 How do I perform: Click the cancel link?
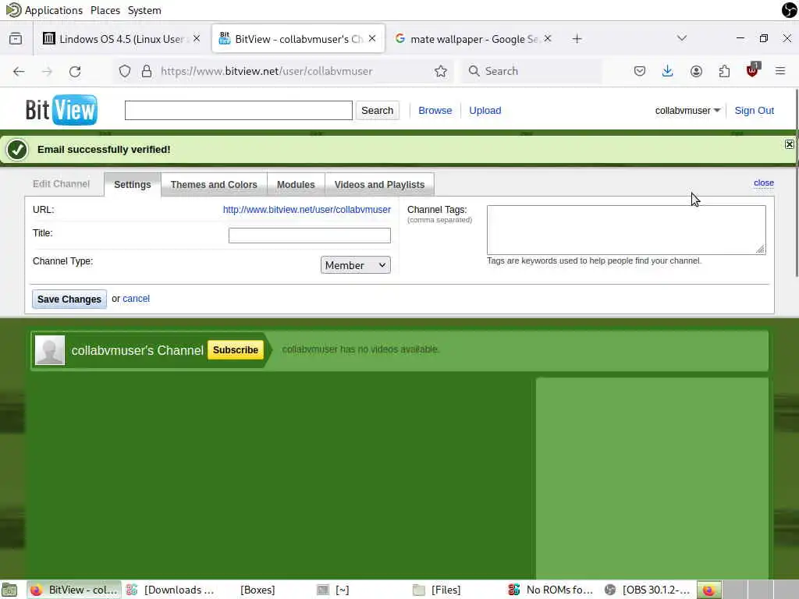136,299
